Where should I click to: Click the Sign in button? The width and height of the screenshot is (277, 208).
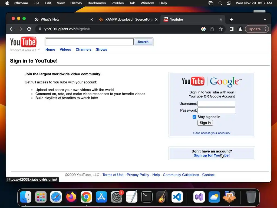point(205,123)
